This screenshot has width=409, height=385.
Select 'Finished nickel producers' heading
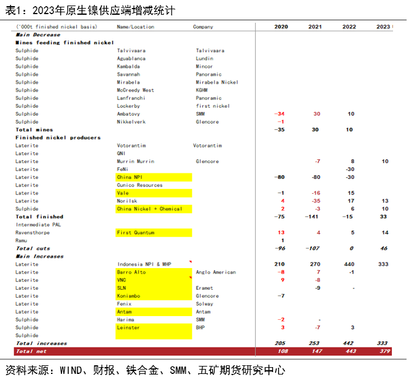point(58,138)
